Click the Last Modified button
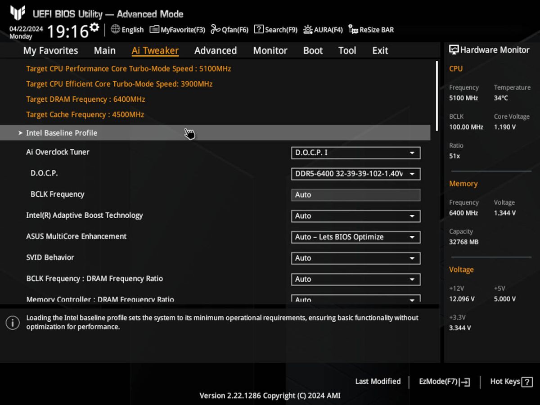This screenshot has height=405, width=540. click(x=378, y=381)
